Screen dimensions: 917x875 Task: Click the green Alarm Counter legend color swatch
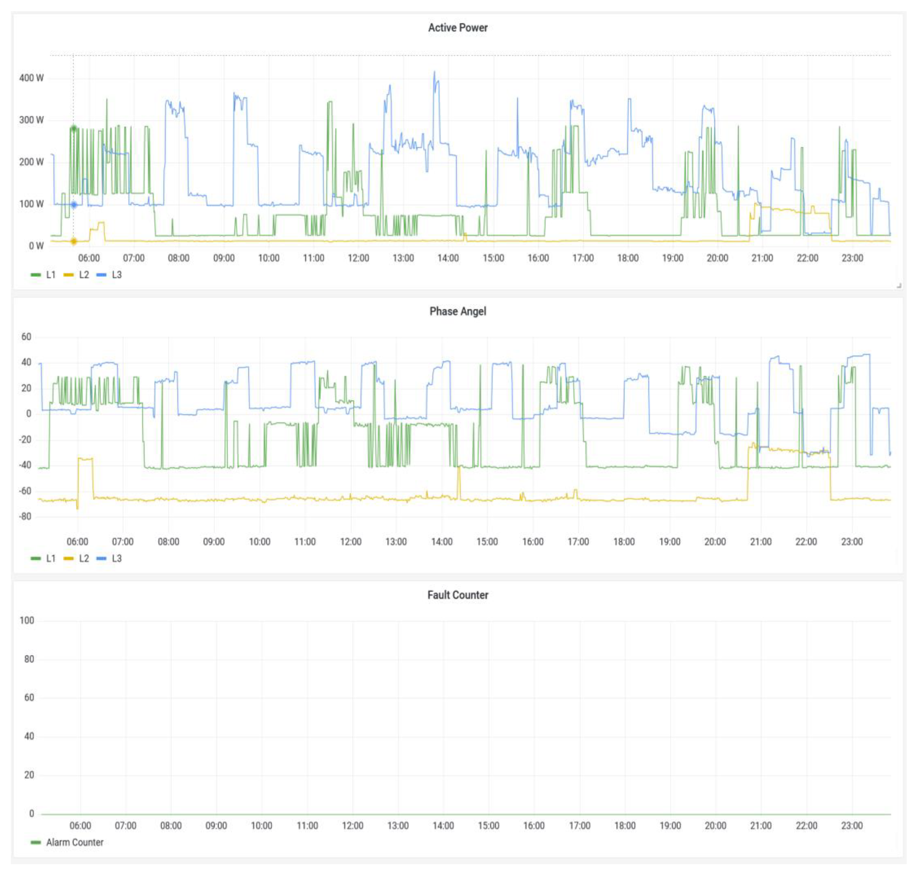[x=36, y=842]
